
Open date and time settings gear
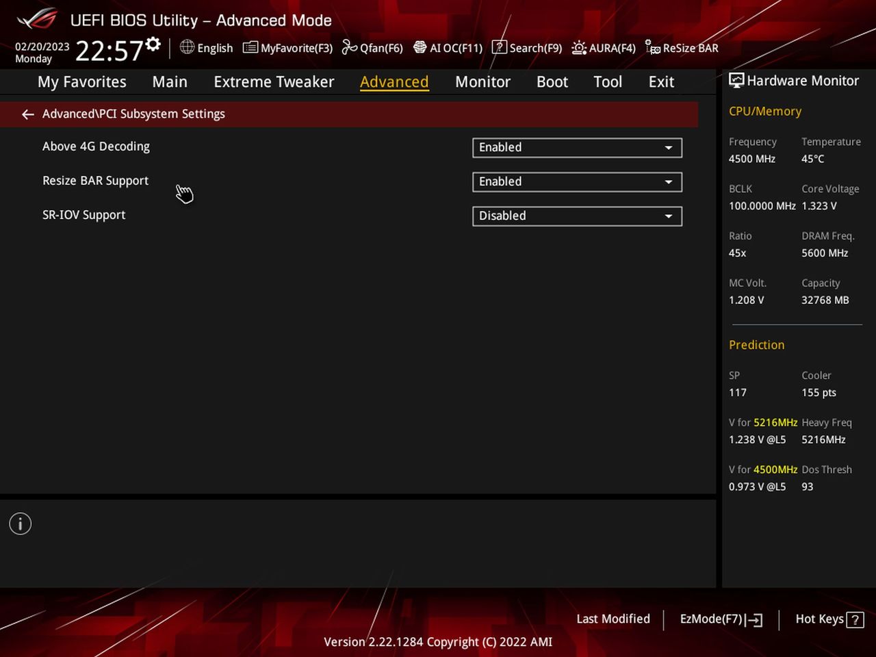coord(153,44)
